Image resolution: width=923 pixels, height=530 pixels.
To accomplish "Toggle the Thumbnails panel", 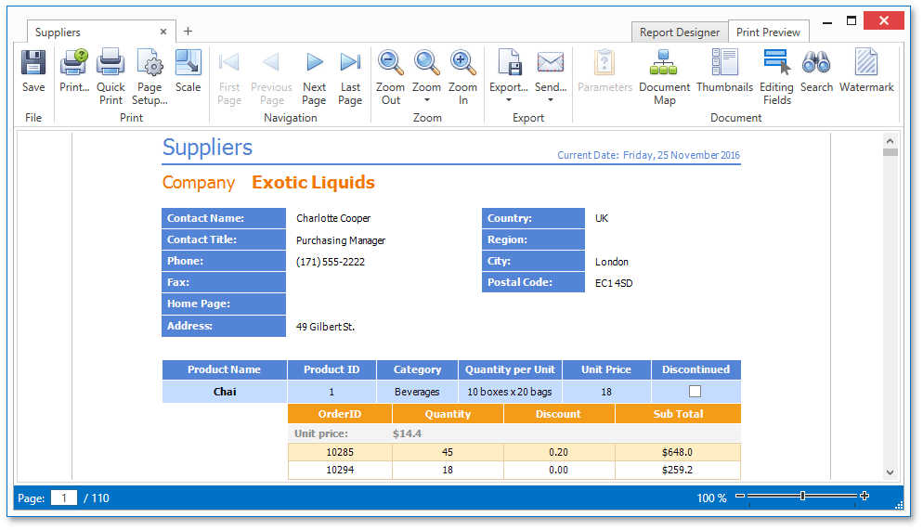I will click(724, 63).
